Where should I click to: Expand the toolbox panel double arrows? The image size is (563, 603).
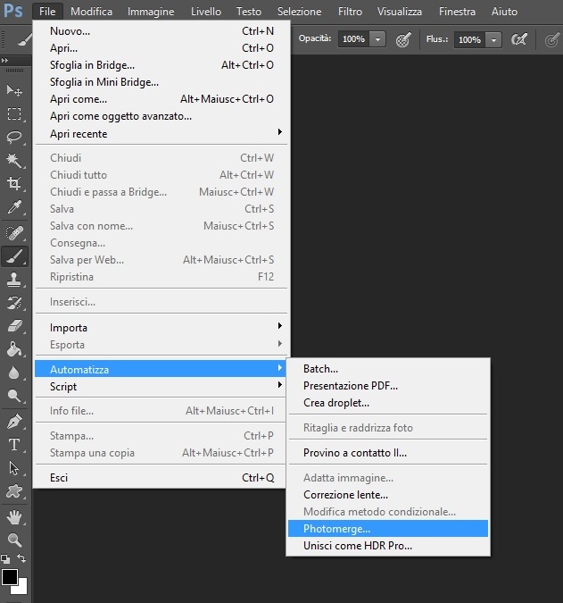pos(4,61)
